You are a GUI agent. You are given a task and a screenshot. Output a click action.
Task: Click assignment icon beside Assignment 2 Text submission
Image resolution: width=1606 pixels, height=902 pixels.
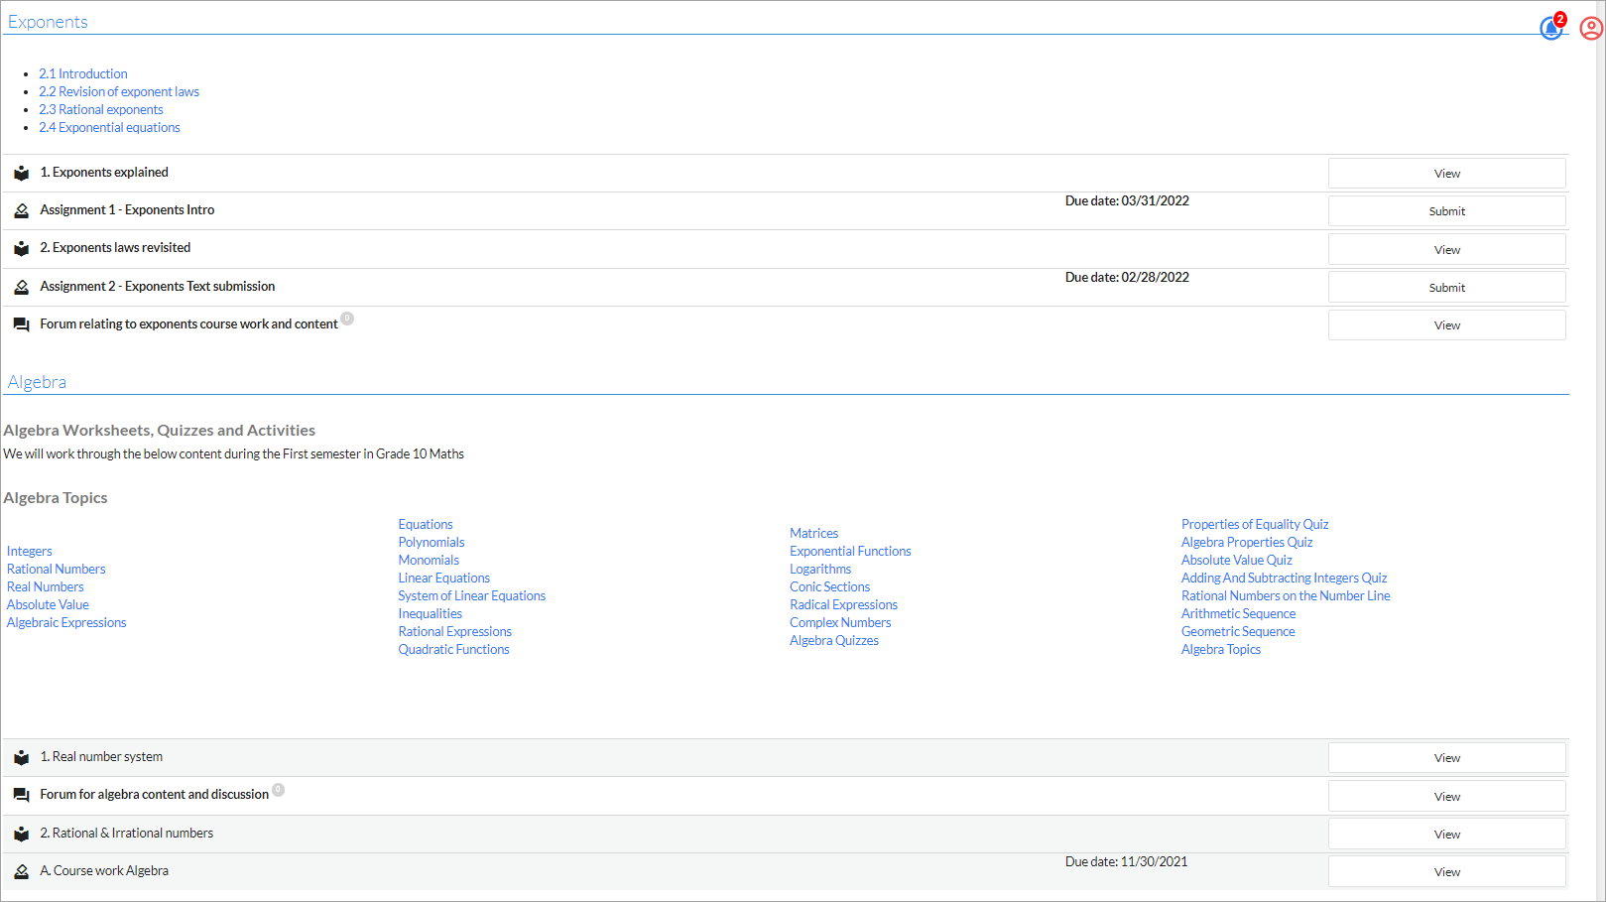pos(21,288)
